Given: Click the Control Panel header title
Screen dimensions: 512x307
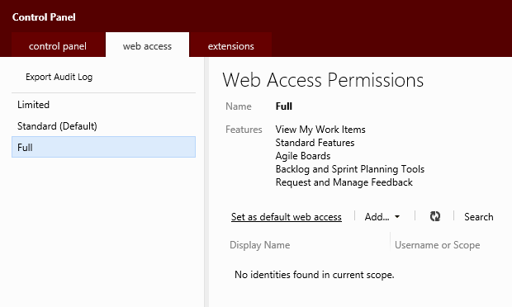Looking at the screenshot, I should pyautogui.click(x=44, y=17).
